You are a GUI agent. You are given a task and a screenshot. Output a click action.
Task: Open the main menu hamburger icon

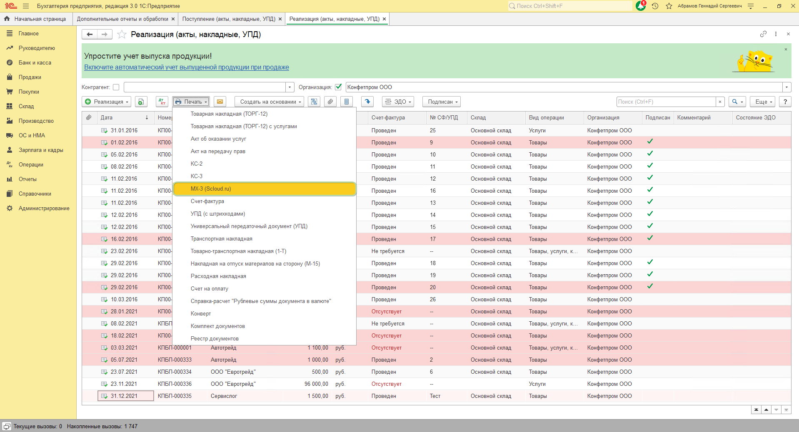click(26, 6)
